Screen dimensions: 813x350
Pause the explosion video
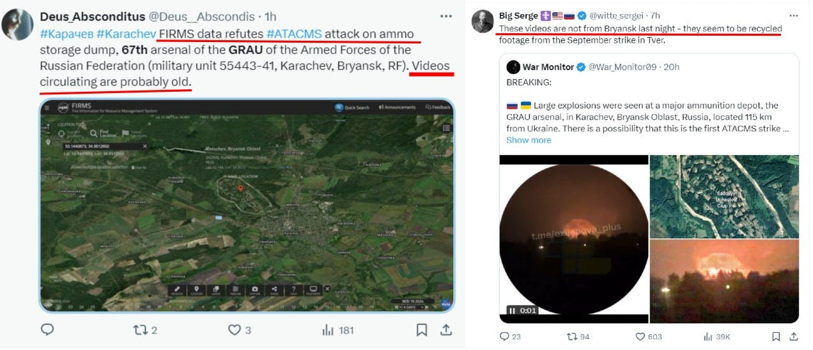pos(513,310)
